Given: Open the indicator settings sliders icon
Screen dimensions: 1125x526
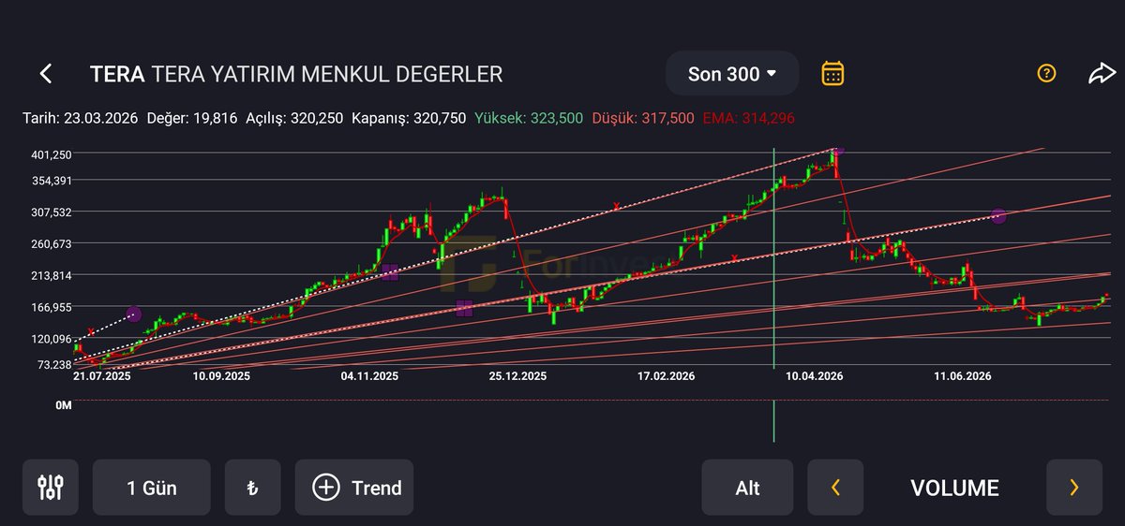Looking at the screenshot, I should [51, 487].
